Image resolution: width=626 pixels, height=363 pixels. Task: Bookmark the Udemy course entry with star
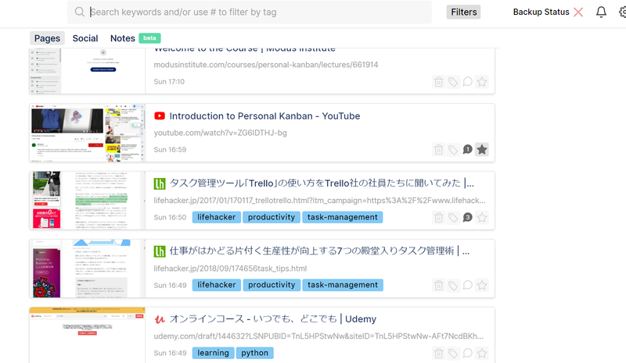(482, 353)
